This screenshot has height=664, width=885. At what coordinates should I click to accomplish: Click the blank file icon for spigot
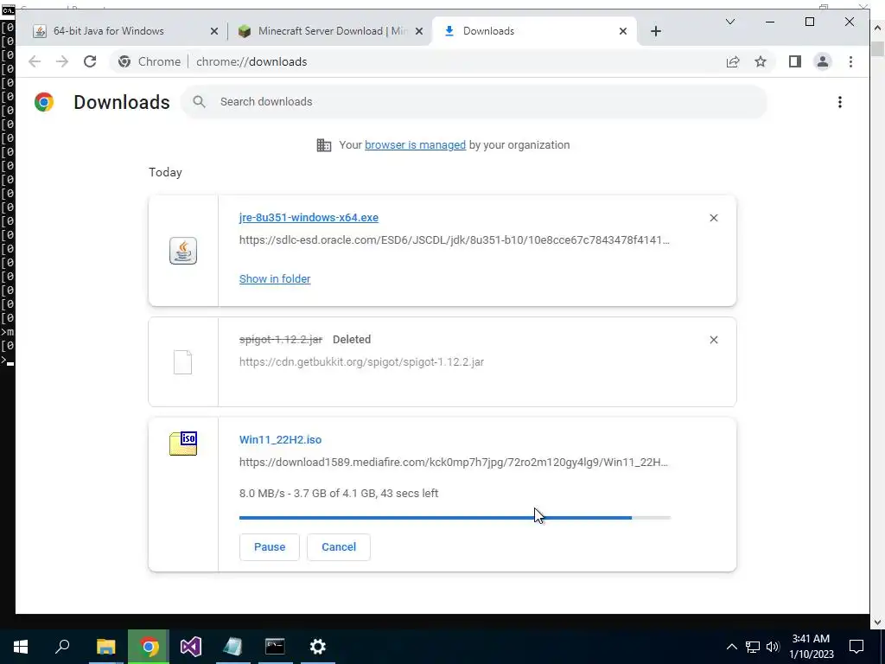click(x=182, y=362)
